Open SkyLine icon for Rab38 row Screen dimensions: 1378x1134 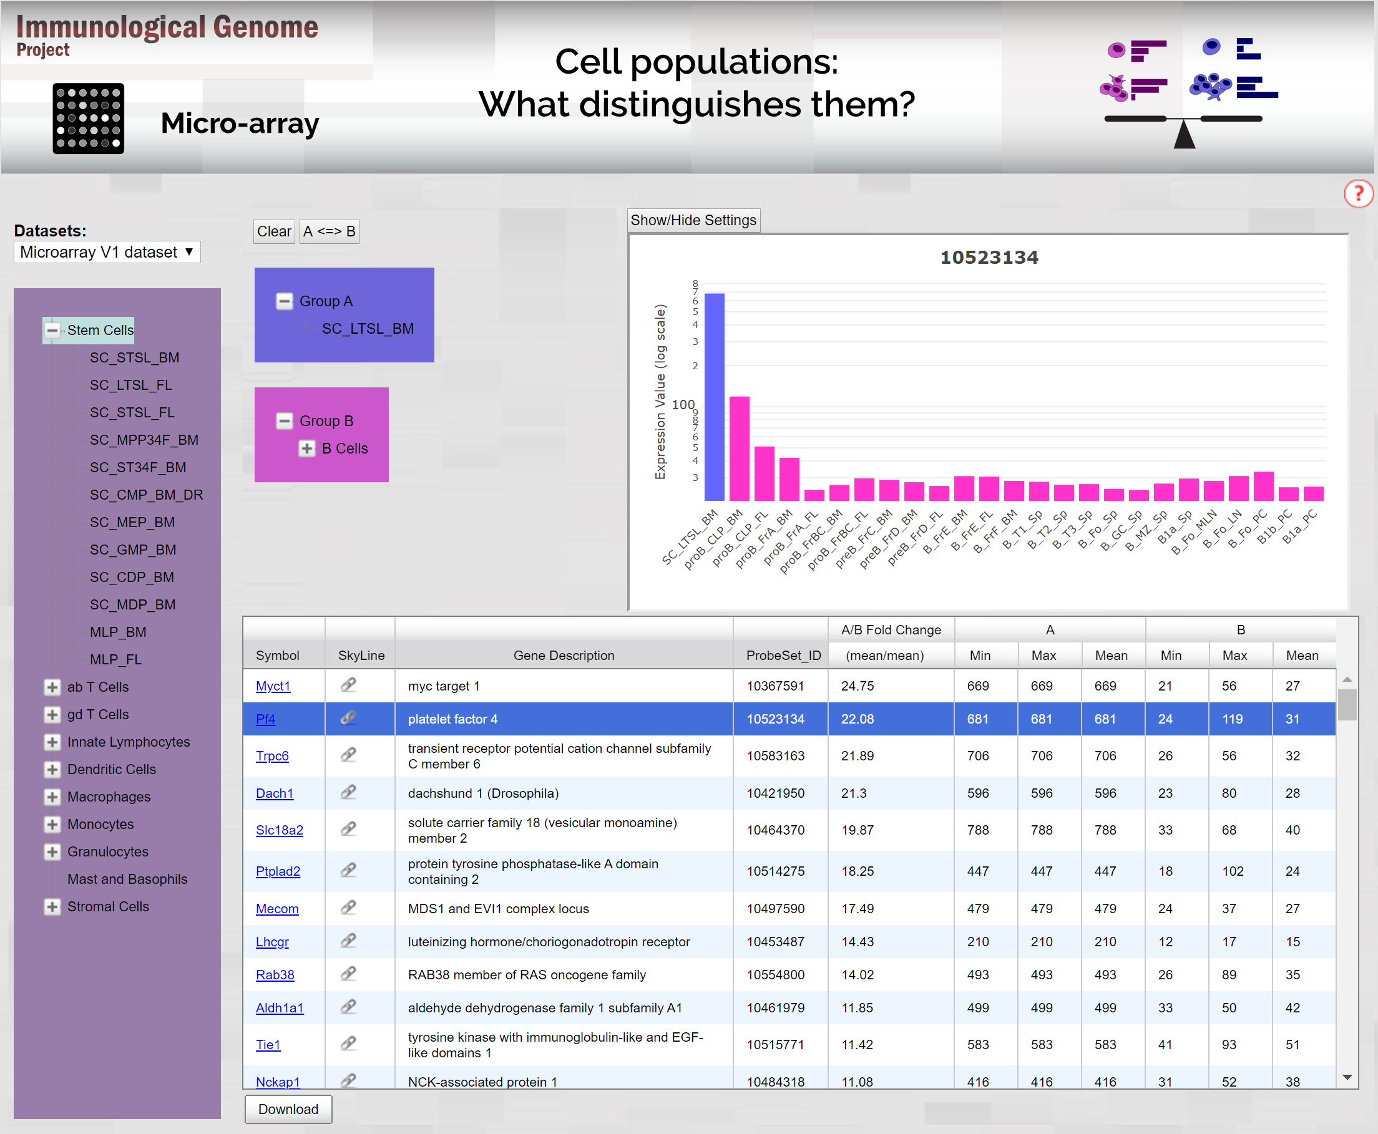point(348,973)
